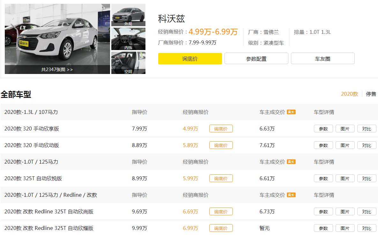
Task: Open 2020款 325T 自动欣悦版 model link
Action: click(x=33, y=178)
